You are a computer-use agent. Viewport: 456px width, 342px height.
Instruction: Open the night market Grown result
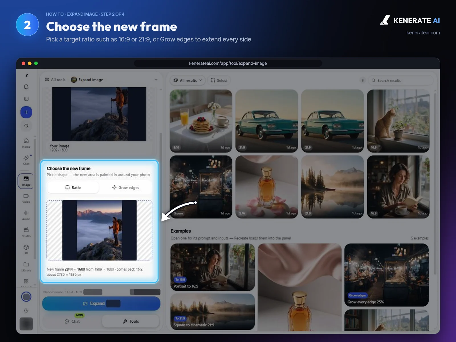pos(201,187)
